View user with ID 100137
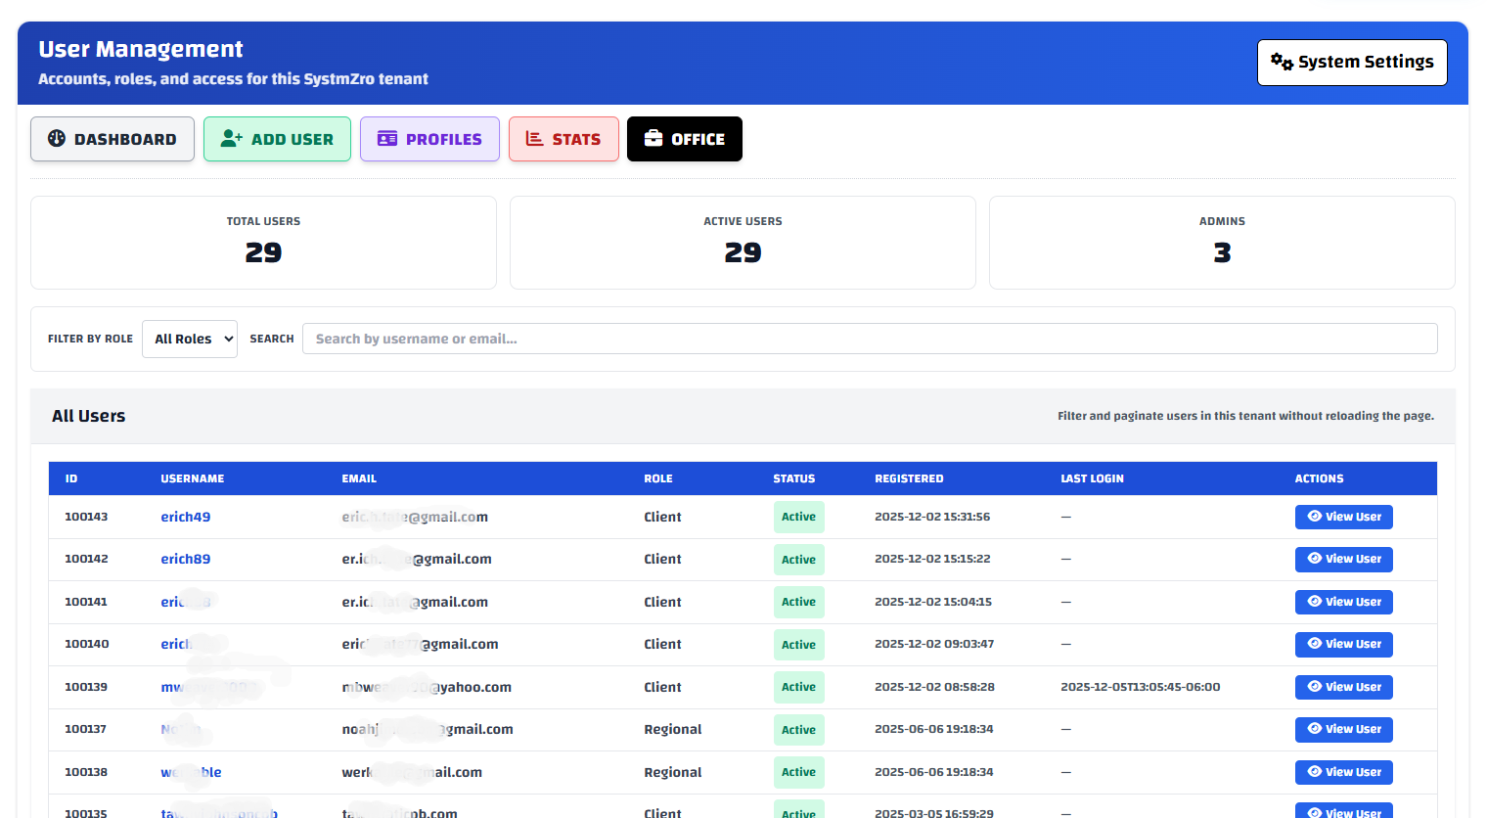The height and width of the screenshot is (818, 1487). click(1343, 729)
